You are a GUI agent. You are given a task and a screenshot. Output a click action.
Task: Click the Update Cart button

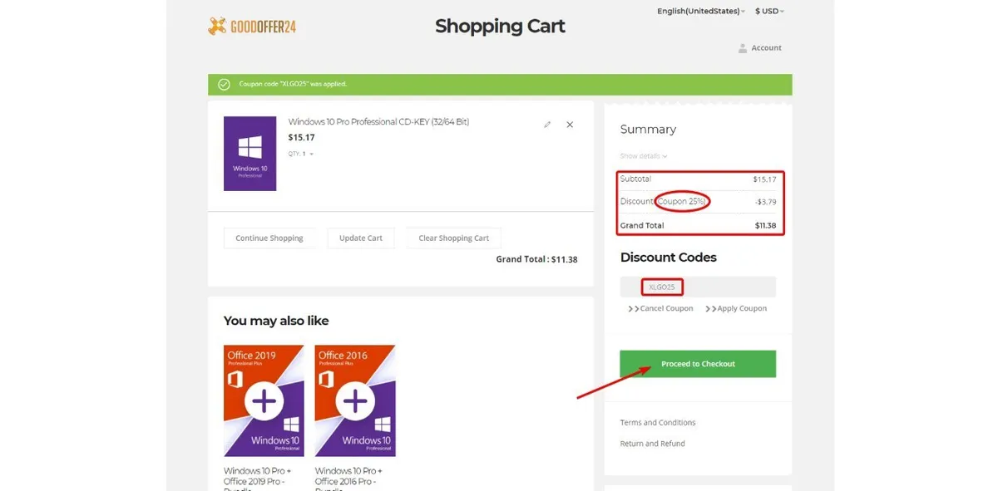point(361,238)
